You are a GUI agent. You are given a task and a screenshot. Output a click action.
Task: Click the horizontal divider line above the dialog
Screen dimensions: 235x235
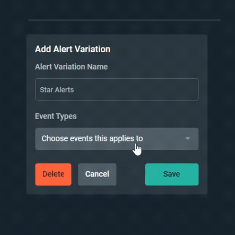(x=124, y=20)
